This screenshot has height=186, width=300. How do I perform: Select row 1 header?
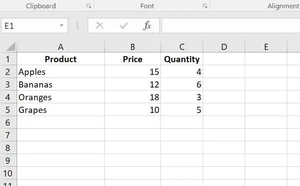click(8, 59)
